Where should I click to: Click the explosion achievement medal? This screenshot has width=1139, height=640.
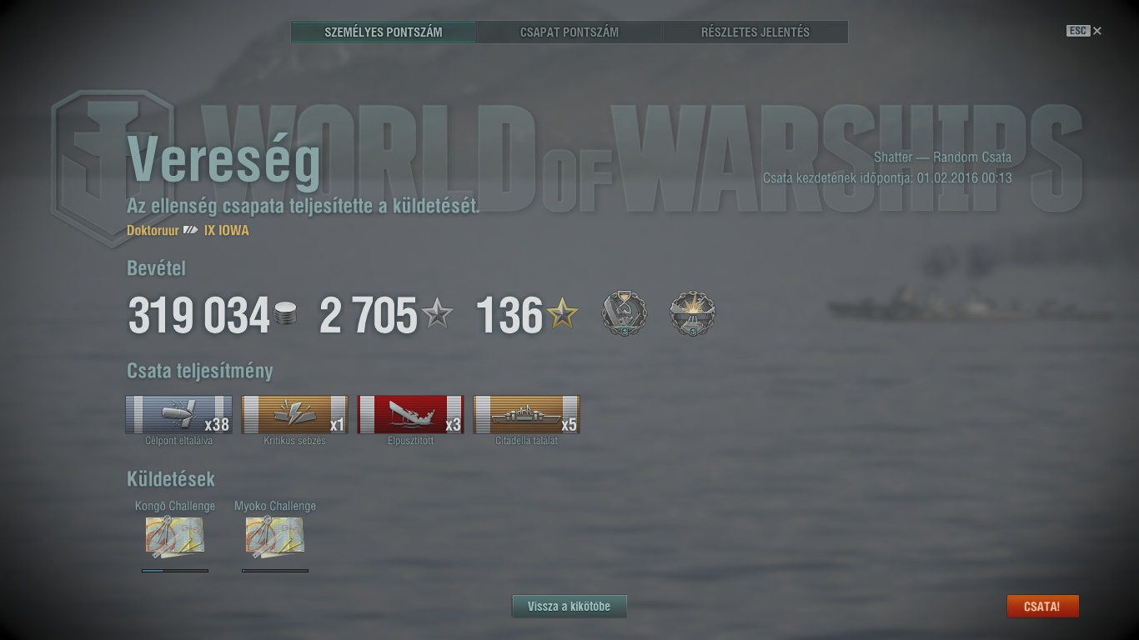click(693, 313)
